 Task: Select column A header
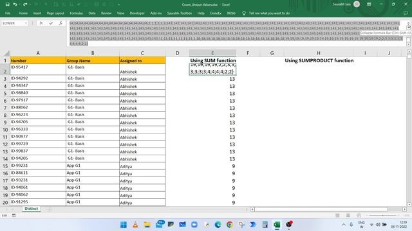[38, 53]
